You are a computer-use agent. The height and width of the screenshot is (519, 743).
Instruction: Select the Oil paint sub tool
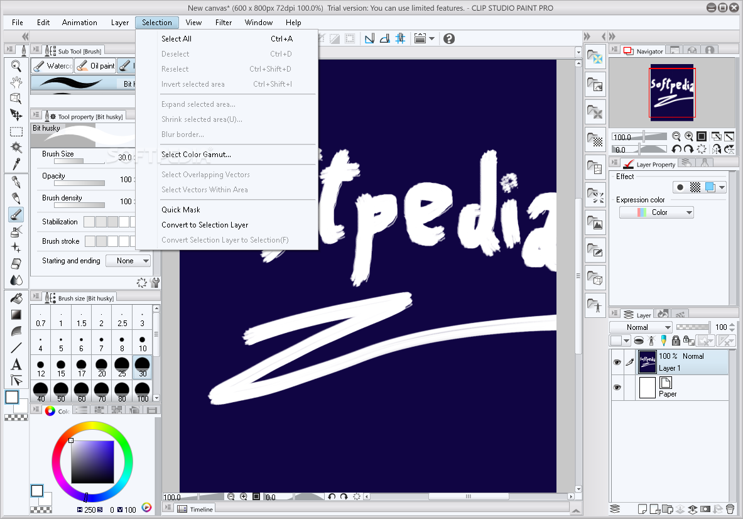point(95,66)
